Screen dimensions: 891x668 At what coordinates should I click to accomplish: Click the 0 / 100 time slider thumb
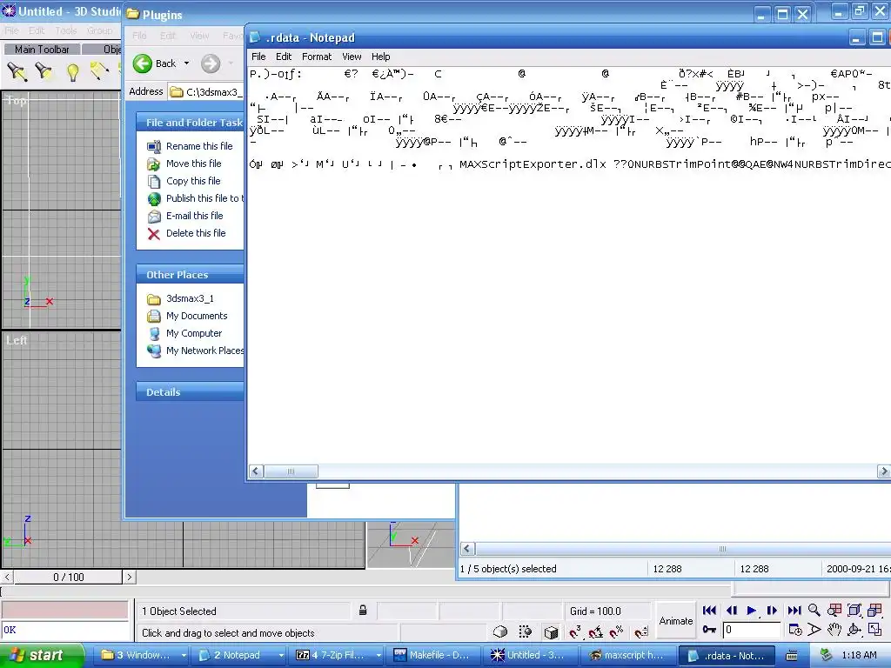[68, 578]
